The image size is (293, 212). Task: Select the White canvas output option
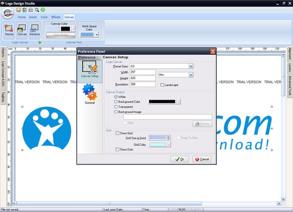[x=116, y=97]
